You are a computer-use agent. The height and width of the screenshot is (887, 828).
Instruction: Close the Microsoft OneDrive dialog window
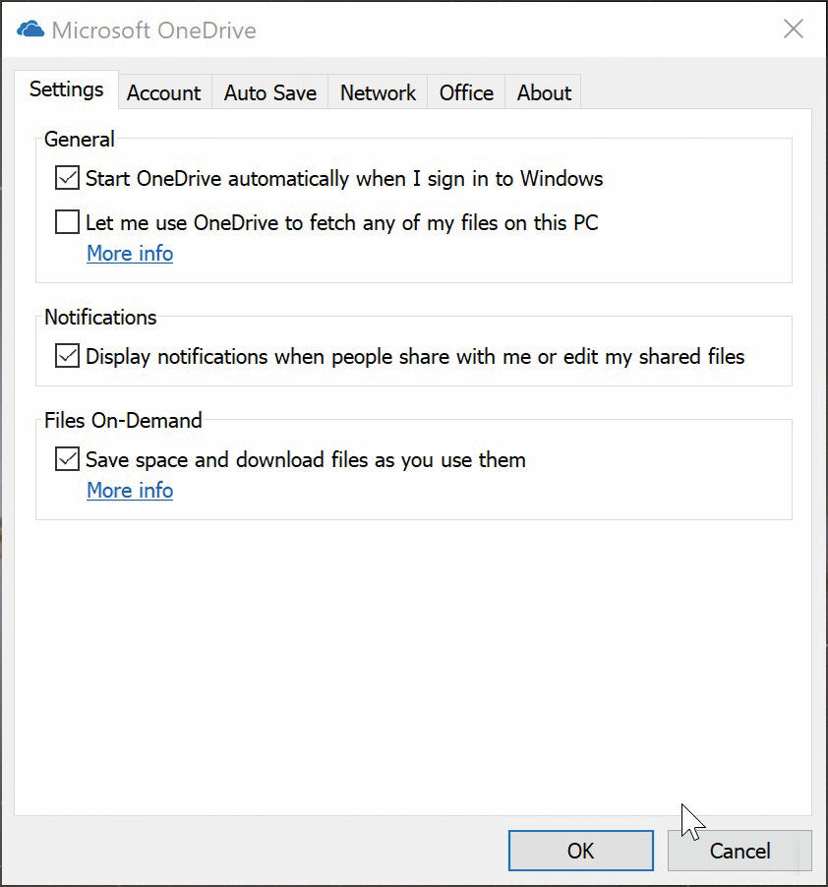[x=793, y=29]
